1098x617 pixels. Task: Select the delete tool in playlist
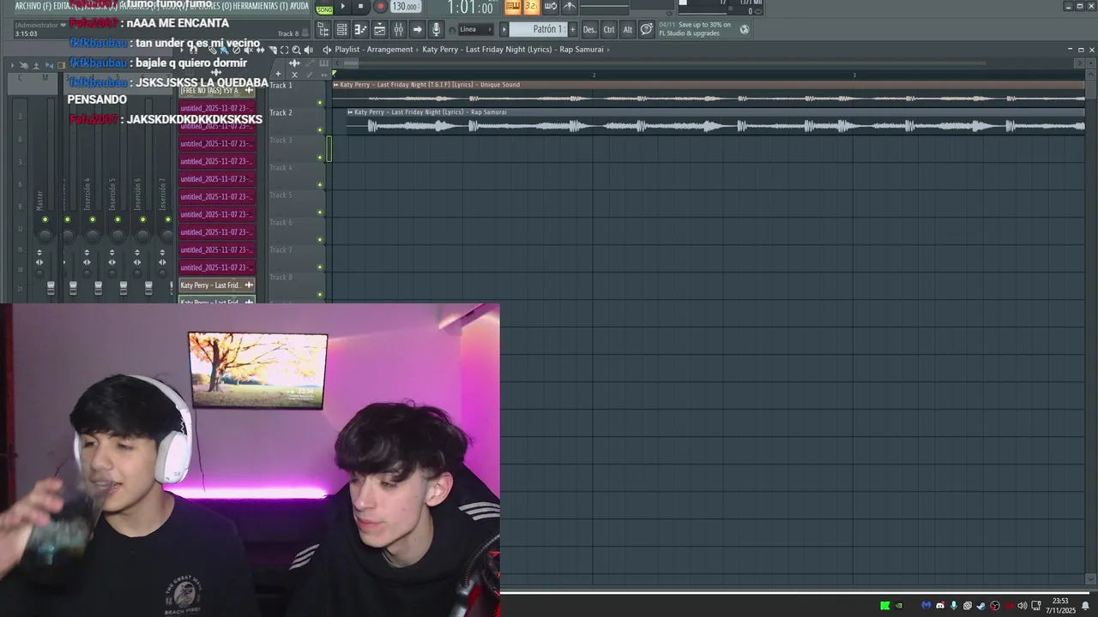[237, 50]
